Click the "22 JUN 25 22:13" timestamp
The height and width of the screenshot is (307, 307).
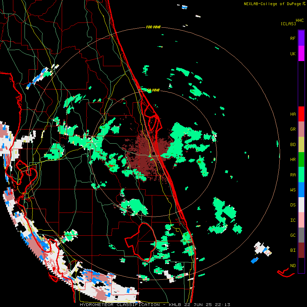pyautogui.click(x=207, y=305)
